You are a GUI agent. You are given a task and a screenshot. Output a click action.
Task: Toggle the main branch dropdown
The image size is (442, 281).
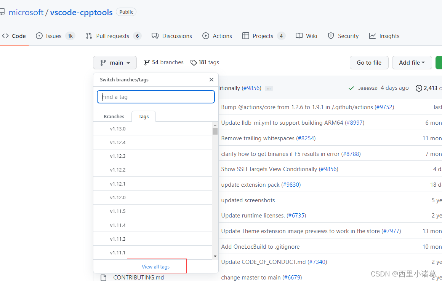point(115,63)
